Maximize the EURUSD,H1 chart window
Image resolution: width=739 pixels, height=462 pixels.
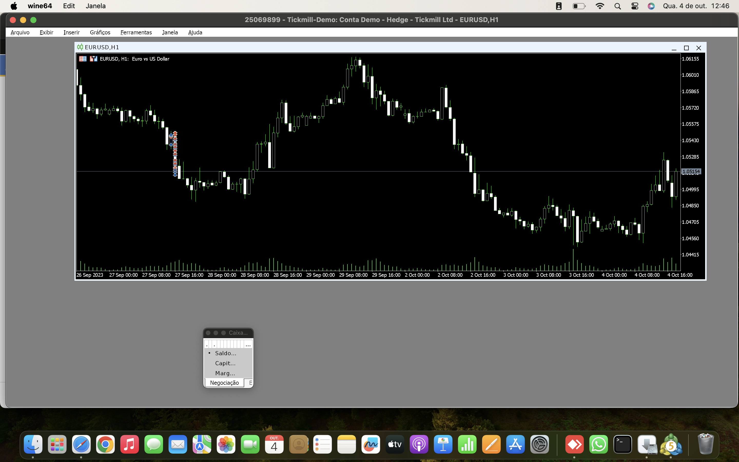point(686,48)
